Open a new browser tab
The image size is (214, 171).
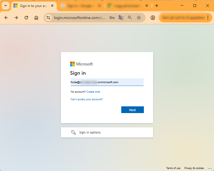(157, 6)
